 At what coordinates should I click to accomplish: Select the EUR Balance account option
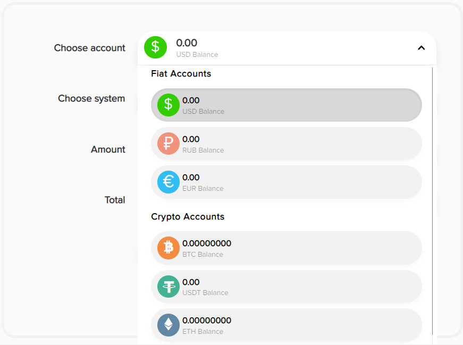(286, 182)
